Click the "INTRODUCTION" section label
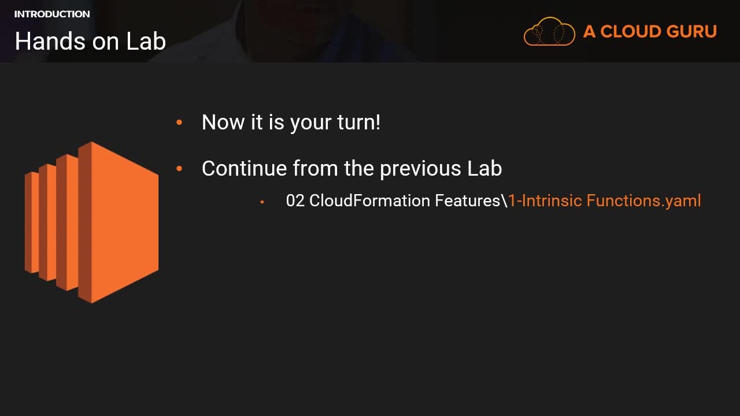The height and width of the screenshot is (416, 740). [52, 14]
